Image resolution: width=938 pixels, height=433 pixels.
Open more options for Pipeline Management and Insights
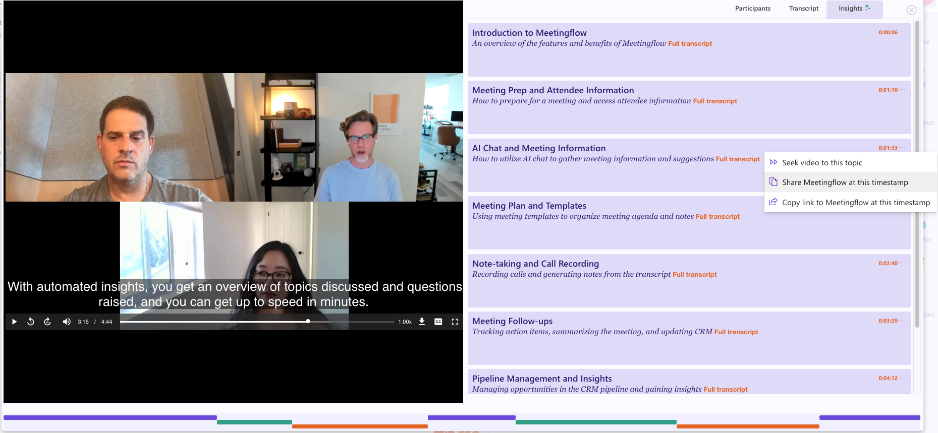click(x=902, y=378)
